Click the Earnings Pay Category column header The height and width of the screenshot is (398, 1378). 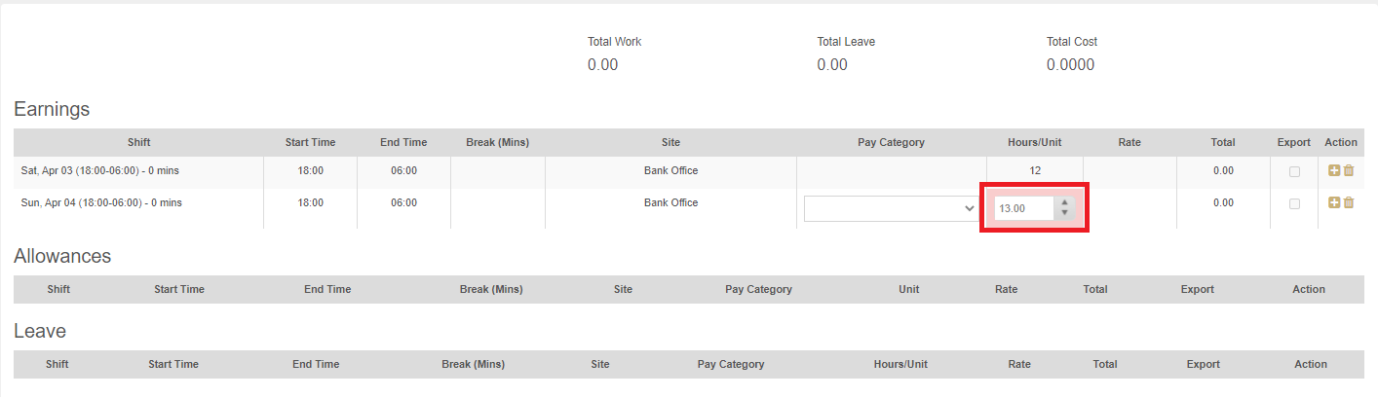point(891,142)
